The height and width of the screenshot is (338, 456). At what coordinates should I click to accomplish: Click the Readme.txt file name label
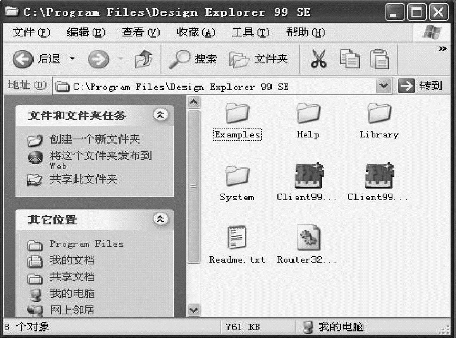click(237, 259)
